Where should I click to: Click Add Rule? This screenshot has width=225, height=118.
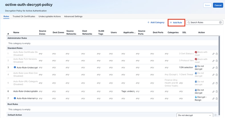[x=176, y=22]
